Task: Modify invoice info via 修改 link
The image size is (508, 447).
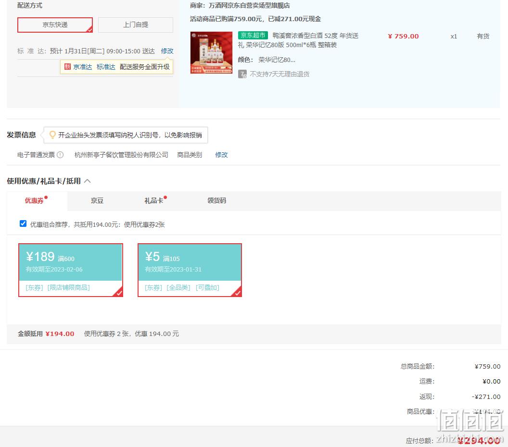Action: tap(222, 155)
